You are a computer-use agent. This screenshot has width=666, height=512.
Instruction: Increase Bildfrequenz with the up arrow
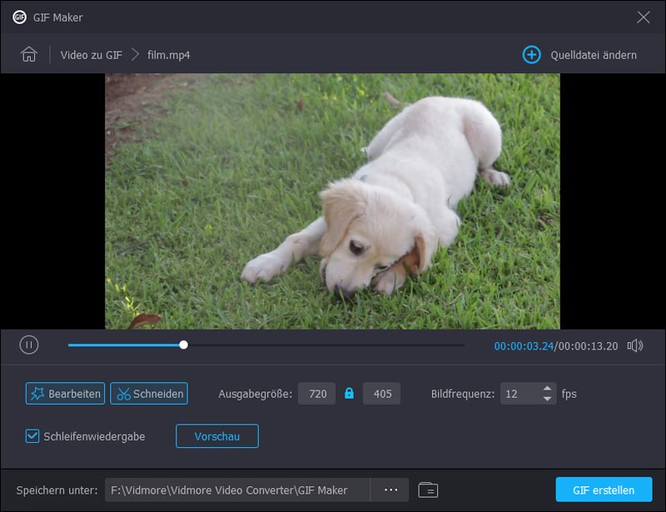548,389
